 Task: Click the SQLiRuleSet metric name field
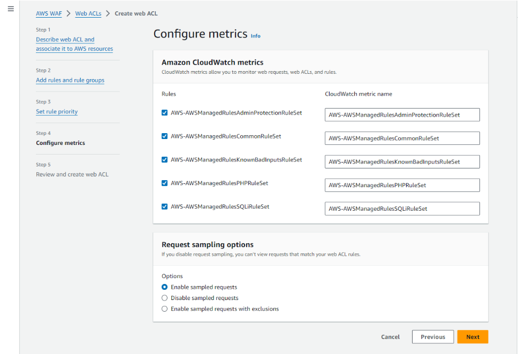[402, 209]
